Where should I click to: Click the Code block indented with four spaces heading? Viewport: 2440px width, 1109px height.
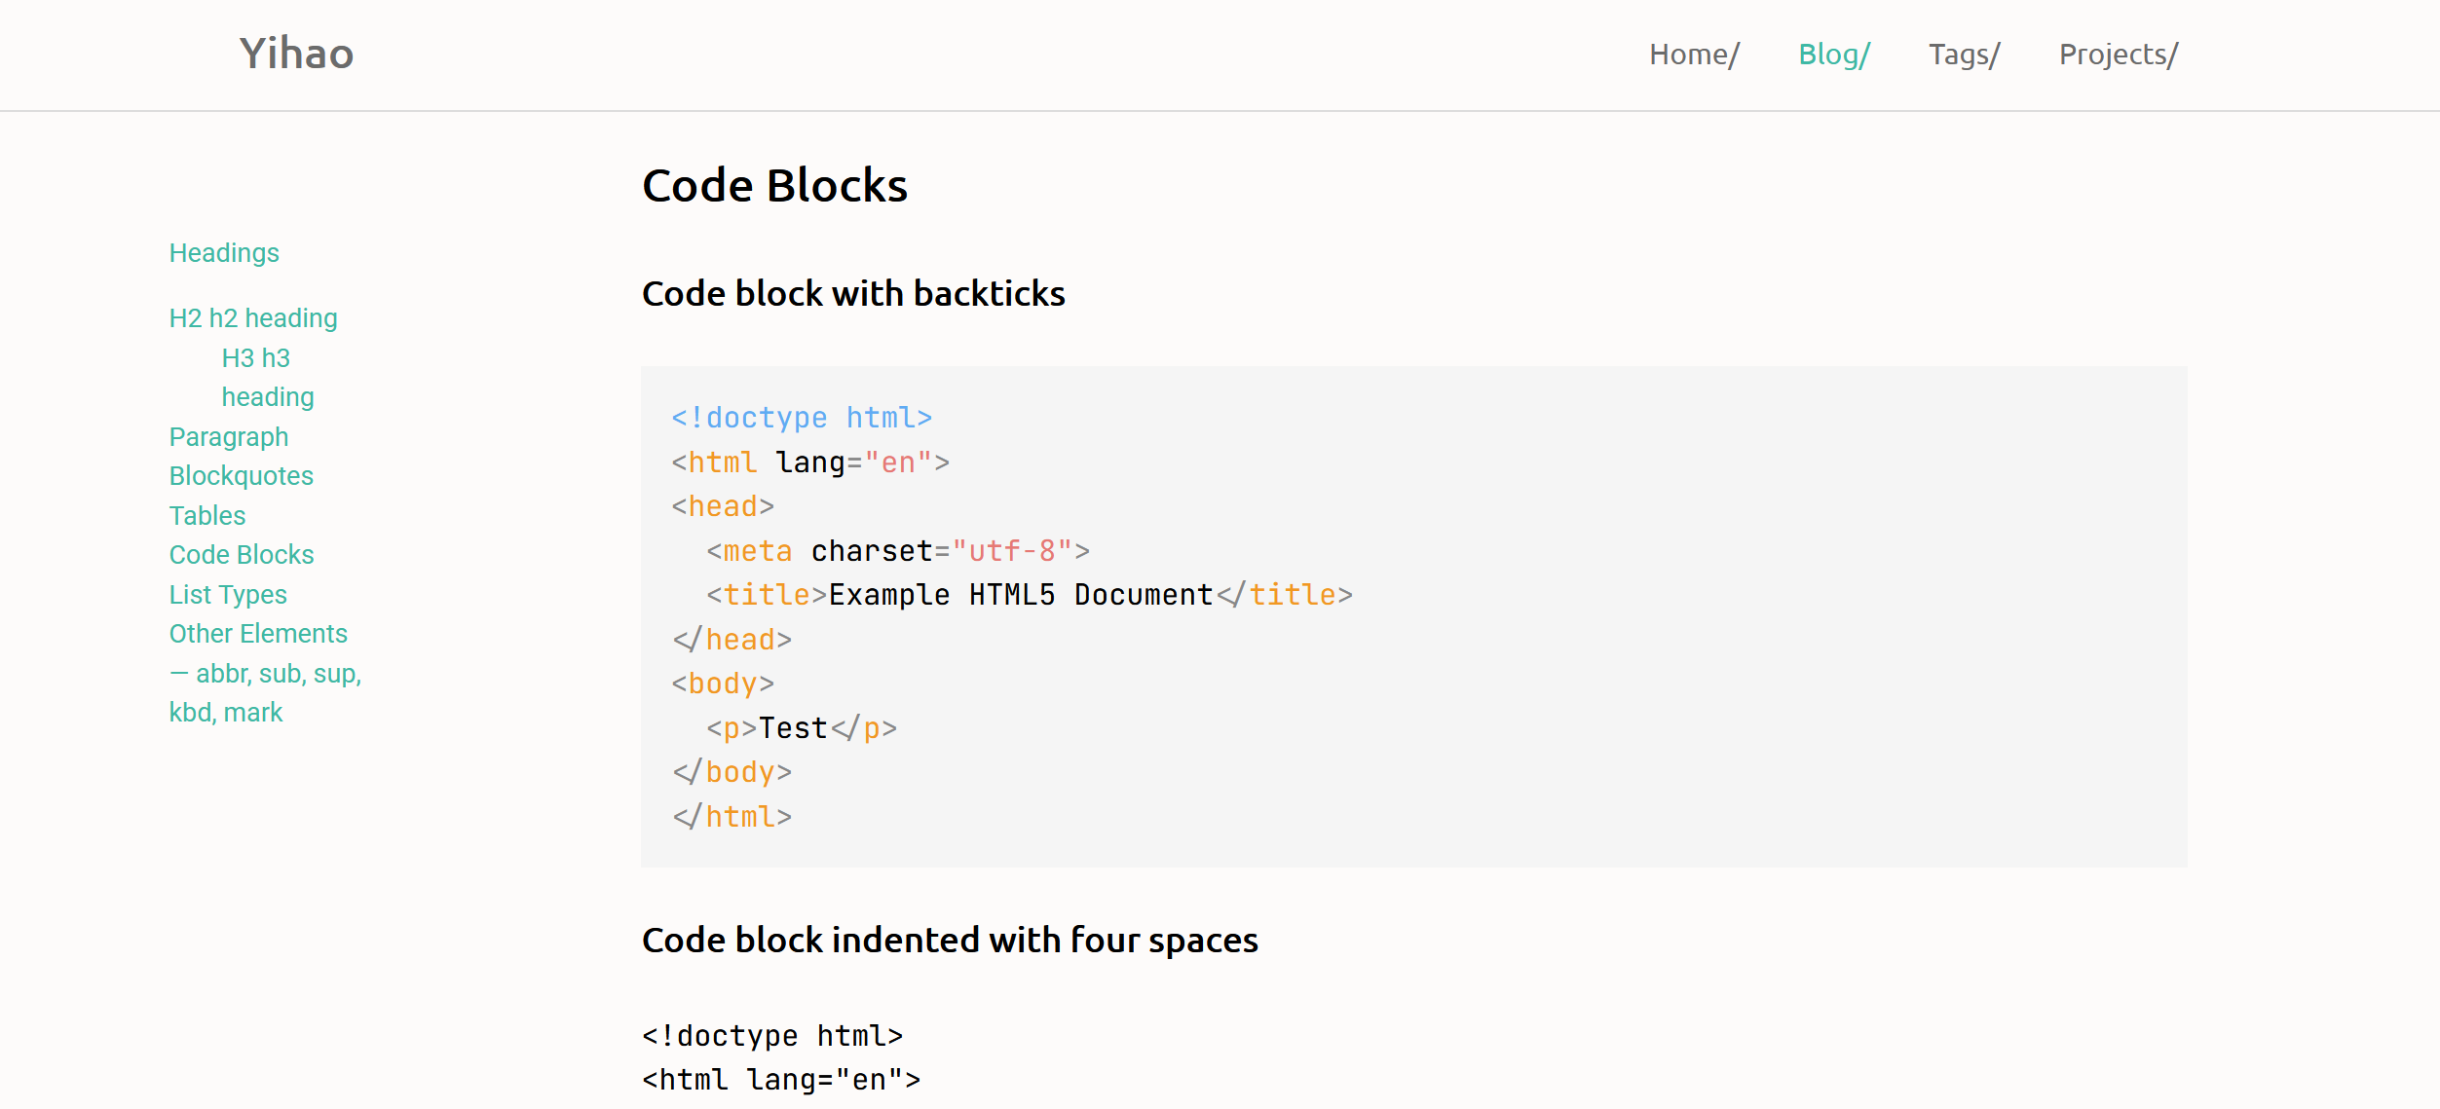point(950,940)
